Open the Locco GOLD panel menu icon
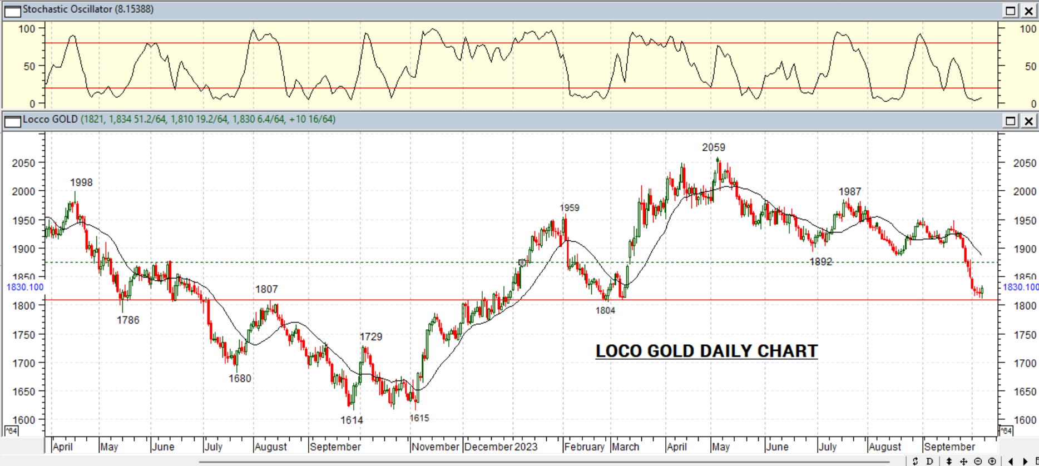The image size is (1039, 466). point(12,121)
